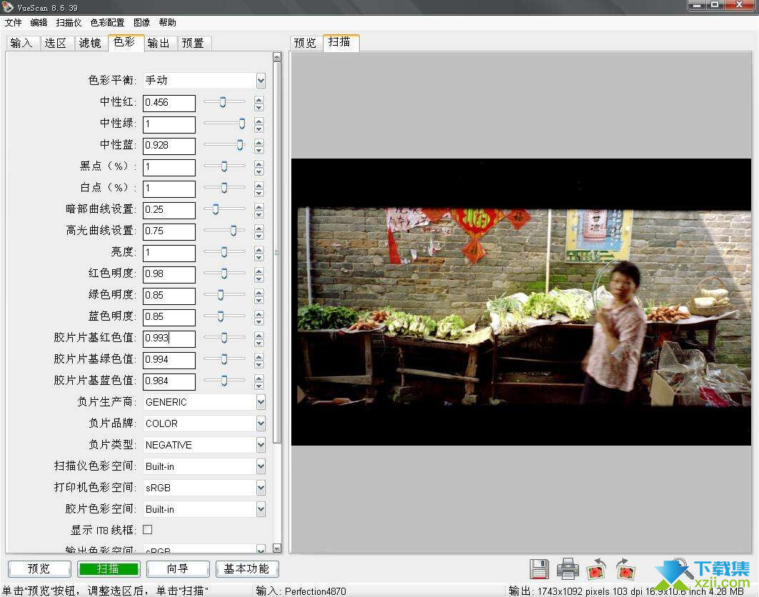
Task: Click the green 扫描 button
Action: pyautogui.click(x=109, y=568)
